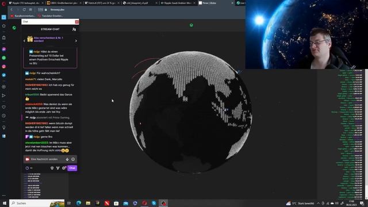
Task: Show hidden system tray icons
Action: coord(318,203)
